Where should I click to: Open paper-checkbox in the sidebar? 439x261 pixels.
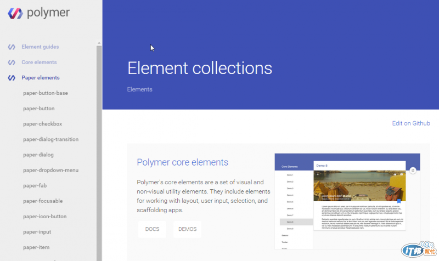tap(43, 124)
